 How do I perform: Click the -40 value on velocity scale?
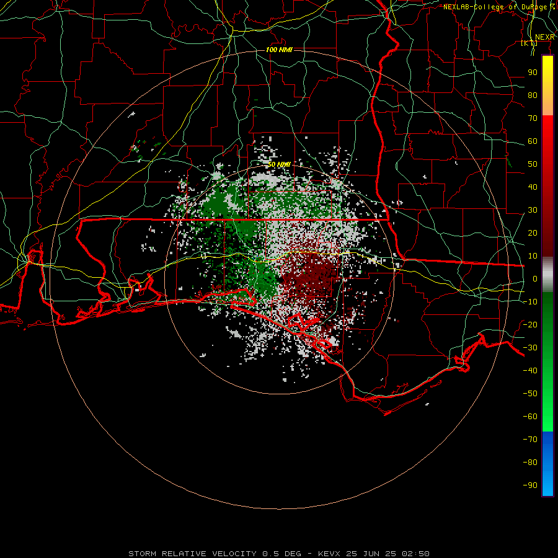click(530, 371)
